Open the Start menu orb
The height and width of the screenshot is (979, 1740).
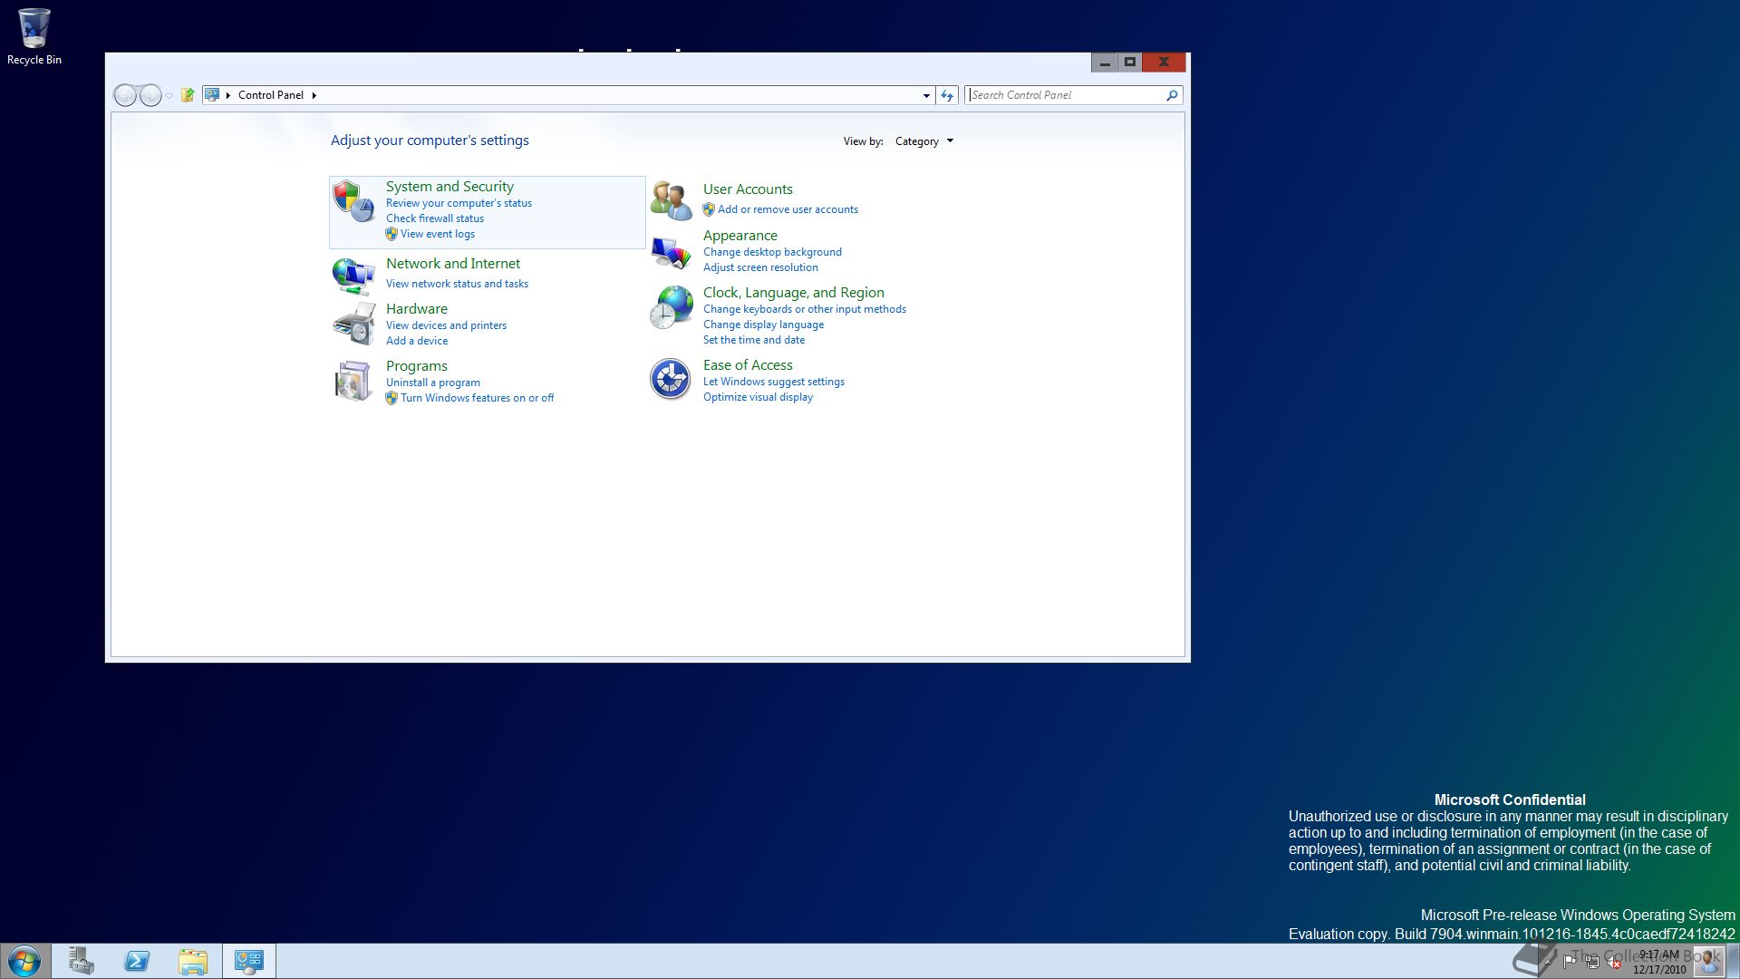[24, 961]
